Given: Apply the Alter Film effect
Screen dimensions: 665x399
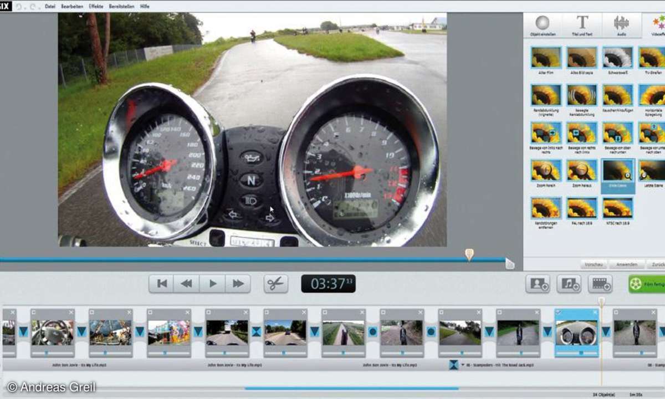Looking at the screenshot, I should coord(546,58).
